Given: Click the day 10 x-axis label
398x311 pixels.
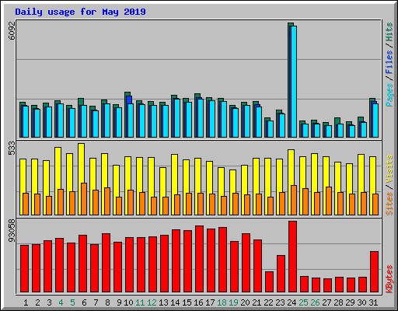Looking at the screenshot, I should pos(128,302).
